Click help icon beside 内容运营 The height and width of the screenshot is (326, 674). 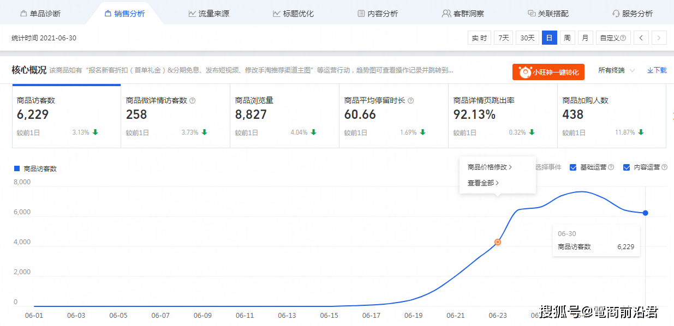[x=664, y=167]
